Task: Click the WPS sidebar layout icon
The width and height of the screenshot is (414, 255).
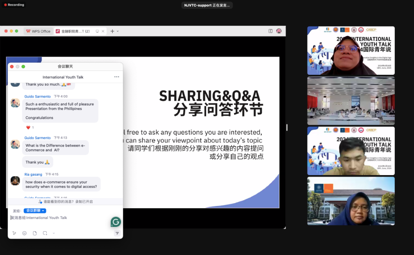Action: (271, 31)
